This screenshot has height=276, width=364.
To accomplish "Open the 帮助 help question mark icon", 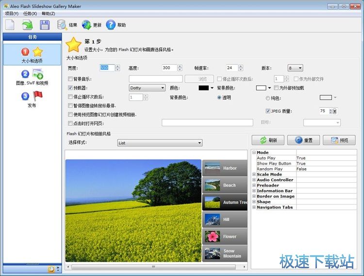I will (111, 25).
